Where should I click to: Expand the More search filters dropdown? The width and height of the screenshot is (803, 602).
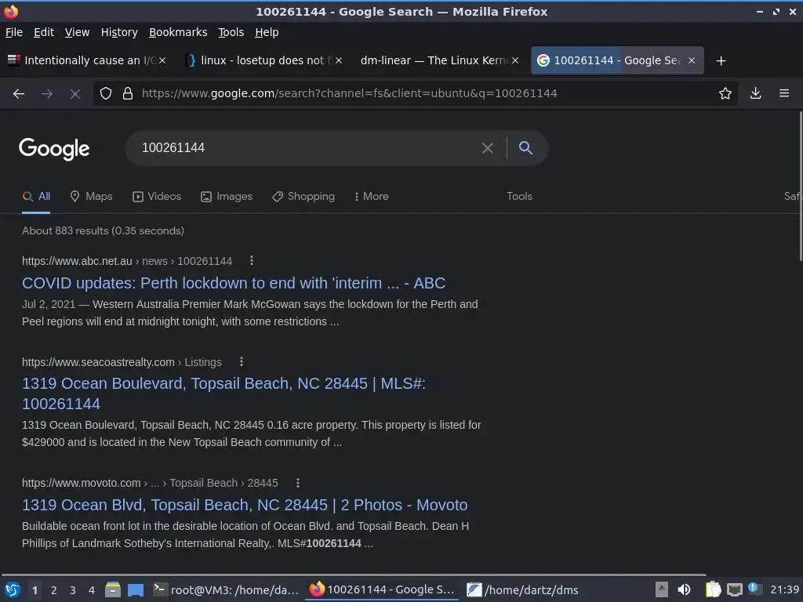(x=371, y=197)
